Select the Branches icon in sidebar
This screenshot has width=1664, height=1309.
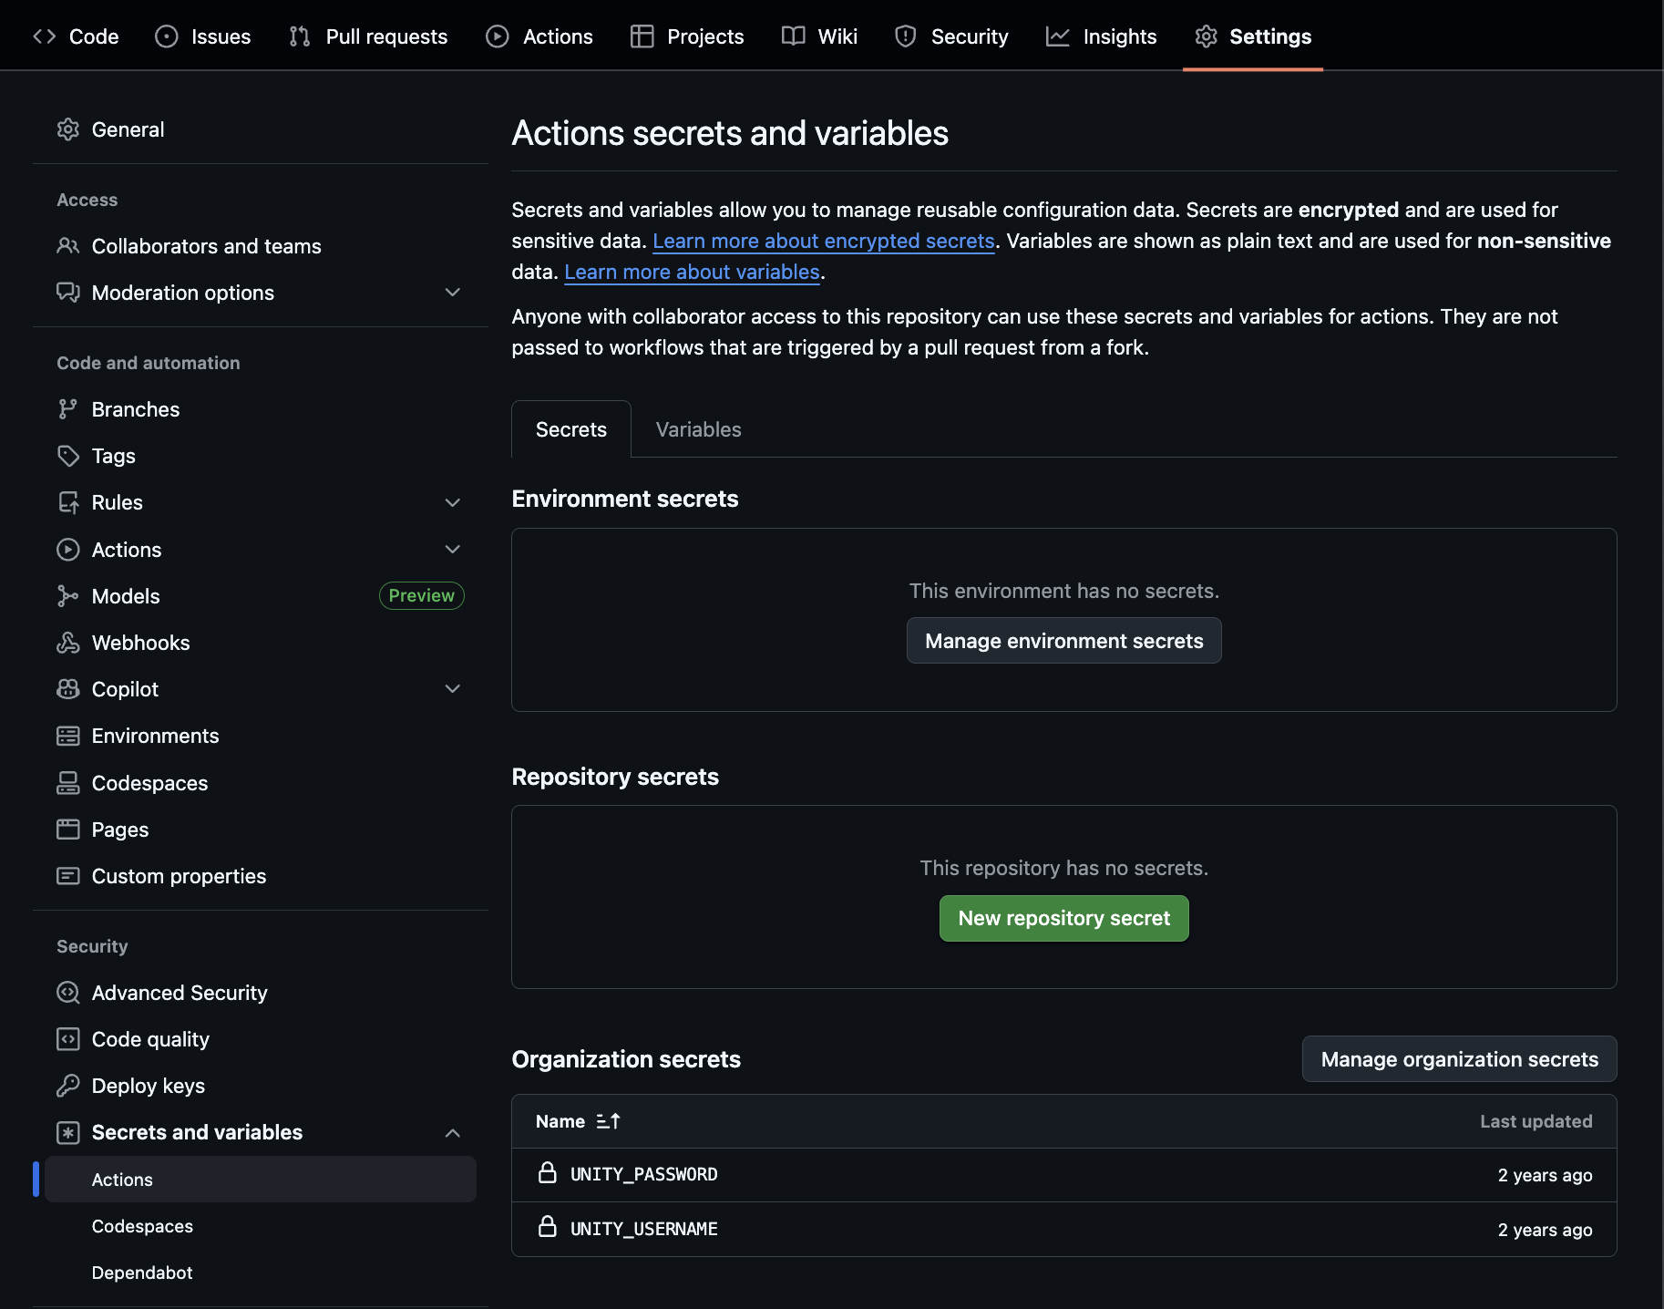click(x=68, y=408)
